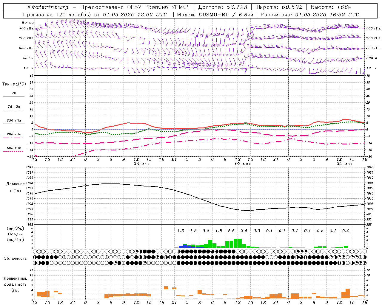Click the 3.4 precipitation value

206,231
